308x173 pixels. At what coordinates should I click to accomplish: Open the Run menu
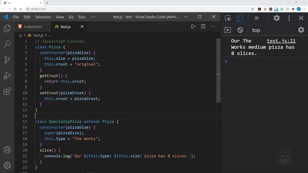82,17
